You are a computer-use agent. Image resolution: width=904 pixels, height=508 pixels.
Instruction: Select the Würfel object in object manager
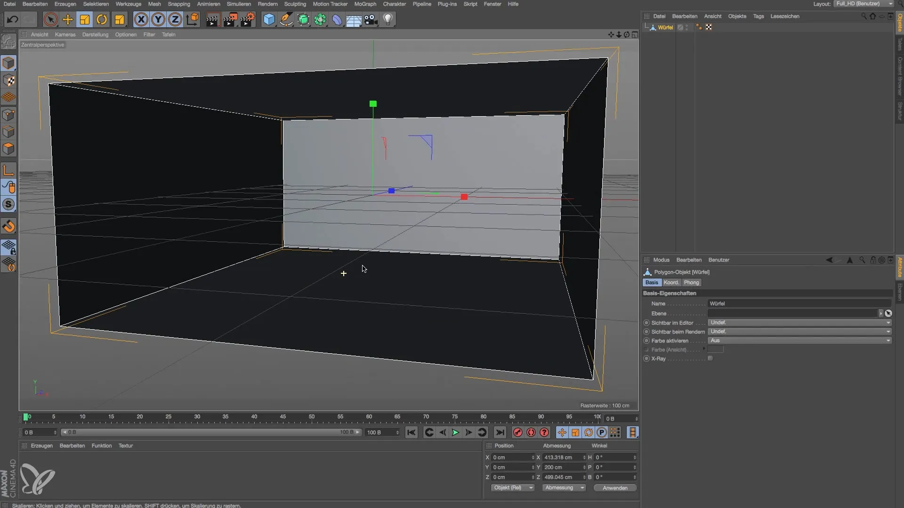[665, 27]
